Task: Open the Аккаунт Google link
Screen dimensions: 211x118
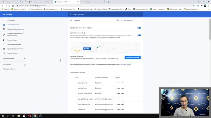Action: pos(126,65)
